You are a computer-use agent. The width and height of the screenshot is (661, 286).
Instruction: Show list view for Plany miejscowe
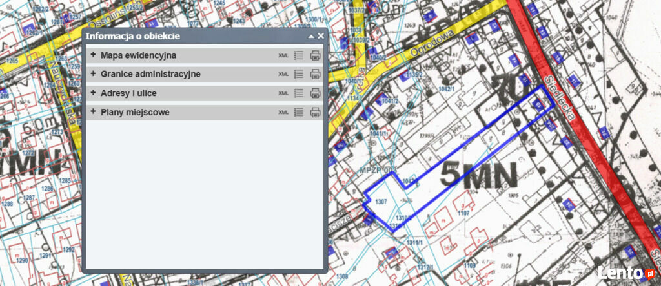[x=299, y=112]
